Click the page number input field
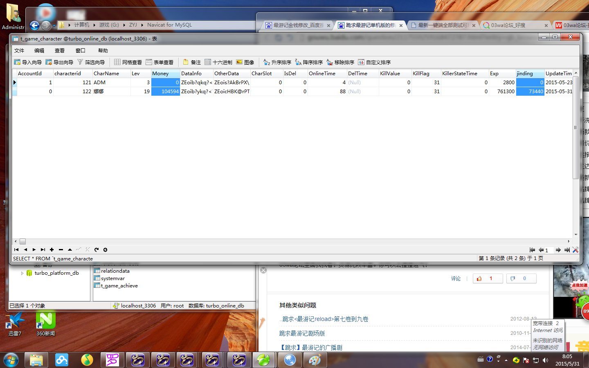The width and height of the screenshot is (589, 368). 549,250
